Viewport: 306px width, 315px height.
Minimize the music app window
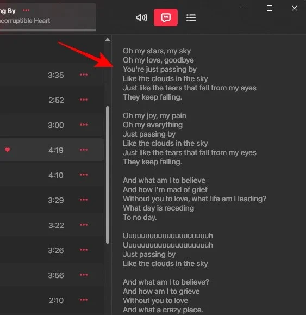[245, 8]
